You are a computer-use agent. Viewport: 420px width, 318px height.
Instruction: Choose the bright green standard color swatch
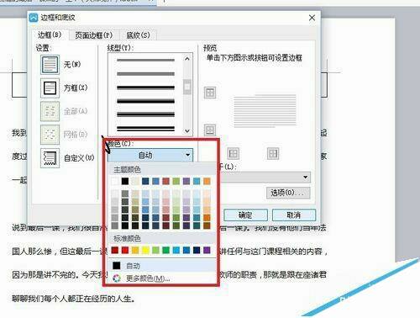[165, 250]
